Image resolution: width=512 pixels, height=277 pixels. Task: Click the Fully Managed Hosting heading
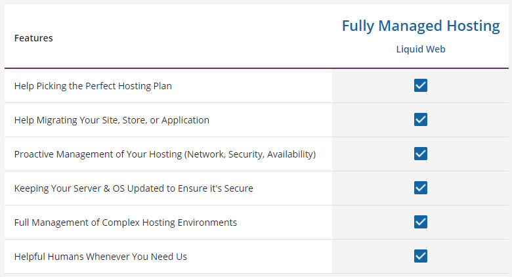[421, 26]
